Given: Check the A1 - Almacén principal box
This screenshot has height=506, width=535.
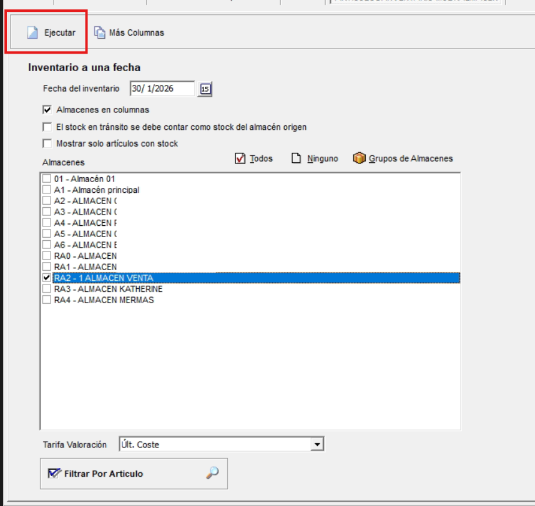Looking at the screenshot, I should pos(47,190).
